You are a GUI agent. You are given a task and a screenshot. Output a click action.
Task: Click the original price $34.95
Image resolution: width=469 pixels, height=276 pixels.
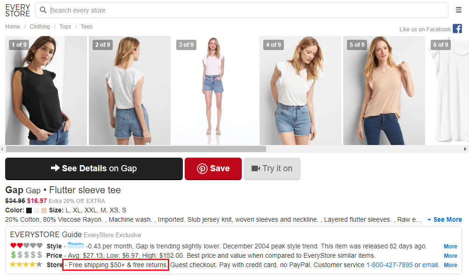(15, 201)
